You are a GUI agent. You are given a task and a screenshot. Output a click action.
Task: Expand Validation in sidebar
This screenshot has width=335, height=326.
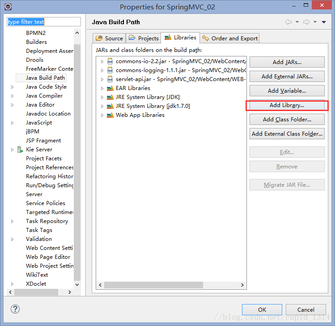(x=12, y=240)
